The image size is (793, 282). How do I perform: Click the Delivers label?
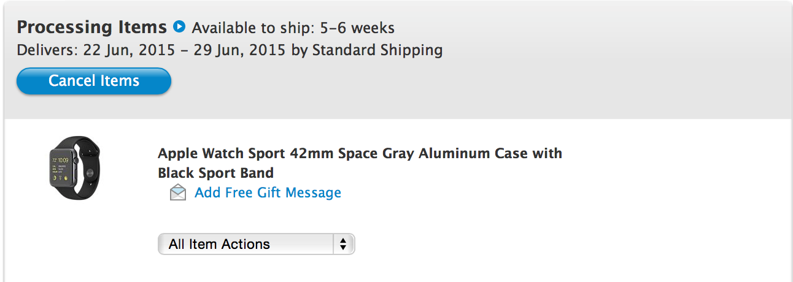tap(46, 50)
